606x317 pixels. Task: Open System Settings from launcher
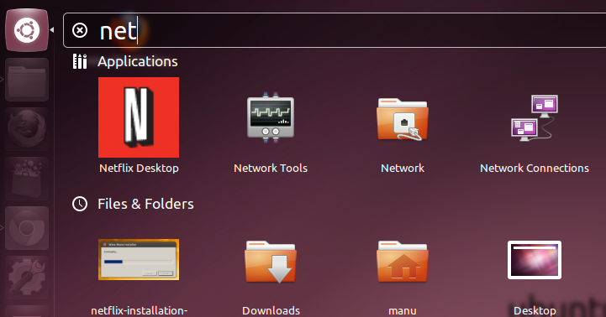(x=27, y=278)
